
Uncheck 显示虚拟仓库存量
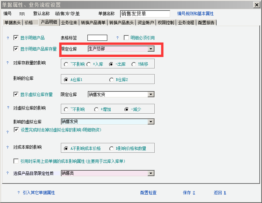[x=16, y=94]
